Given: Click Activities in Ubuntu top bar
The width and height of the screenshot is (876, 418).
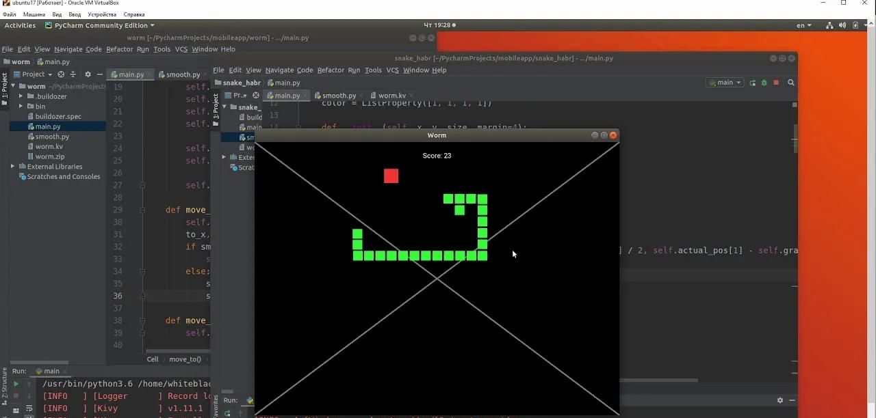Looking at the screenshot, I should coord(20,25).
